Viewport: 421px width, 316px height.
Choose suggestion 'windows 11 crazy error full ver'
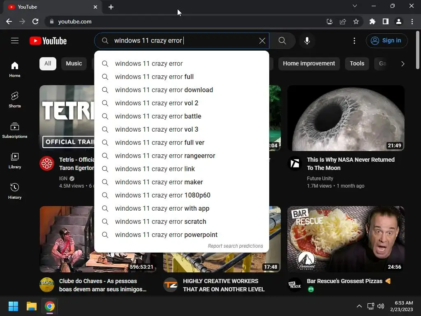[x=181, y=143]
